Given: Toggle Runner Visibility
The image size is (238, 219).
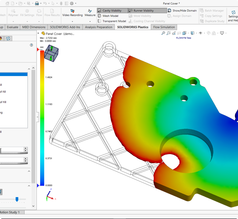Looking at the screenshot, I should pos(147,11).
